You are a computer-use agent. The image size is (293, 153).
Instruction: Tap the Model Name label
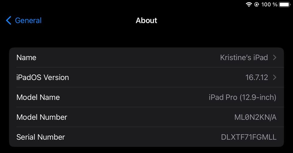pos(38,97)
